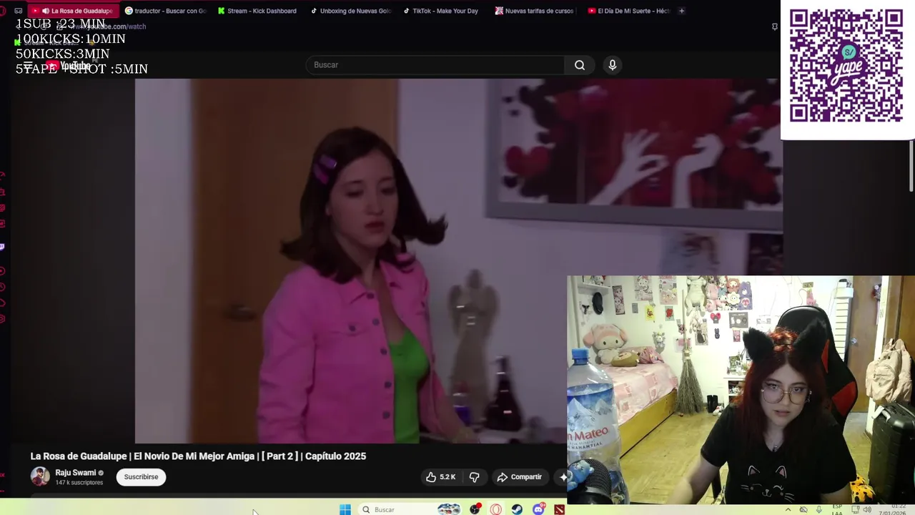The height and width of the screenshot is (515, 915).
Task: Click the sparkle icon beside Compartir
Action: coord(563,477)
